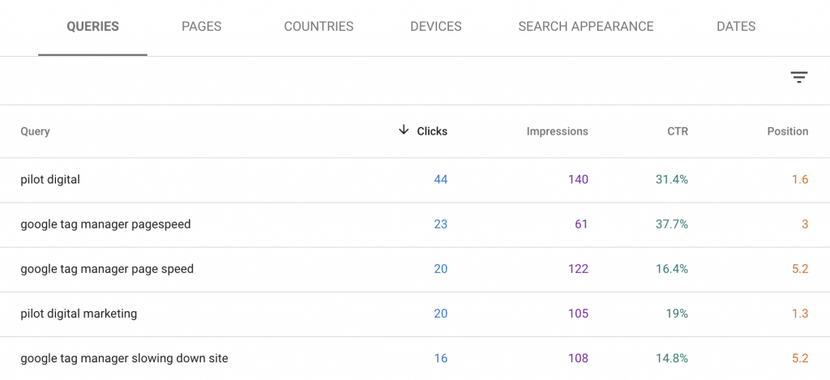Select the Countries tab
Screen dimensions: 830x380
319,27
